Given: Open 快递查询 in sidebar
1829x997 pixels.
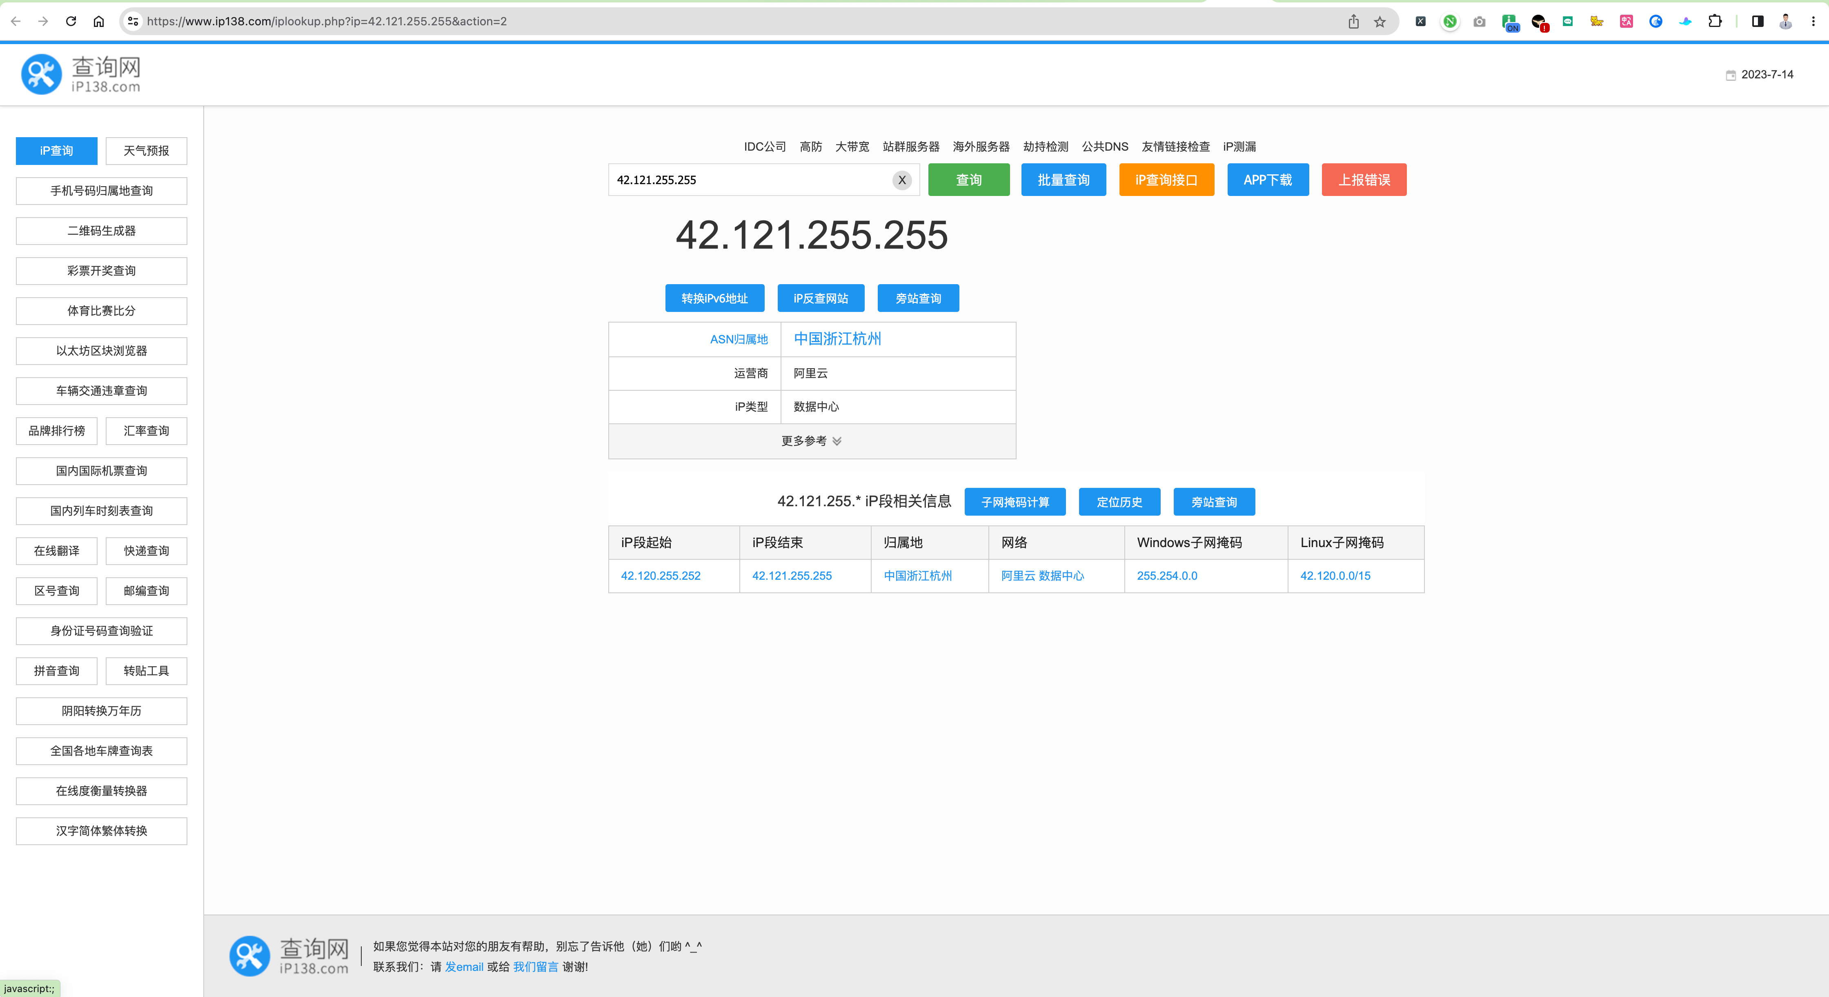Looking at the screenshot, I should click(146, 551).
